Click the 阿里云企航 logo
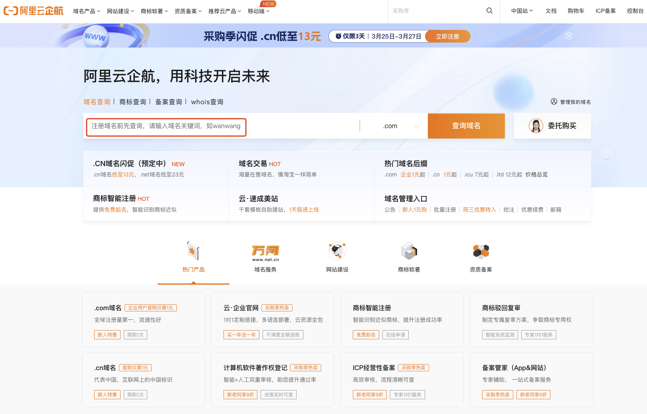The width and height of the screenshot is (647, 414). pos(34,11)
